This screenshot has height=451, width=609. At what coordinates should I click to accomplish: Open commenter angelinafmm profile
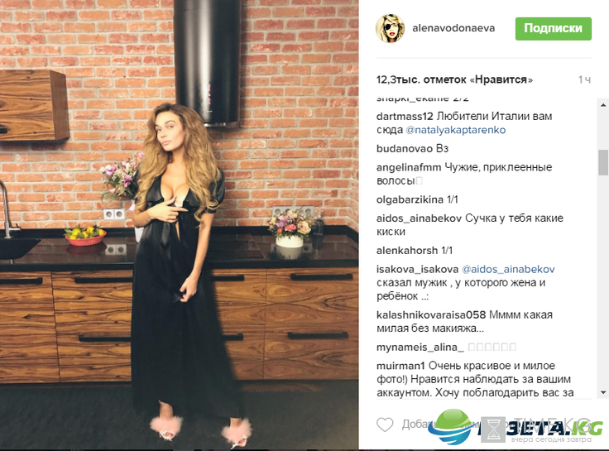(409, 167)
